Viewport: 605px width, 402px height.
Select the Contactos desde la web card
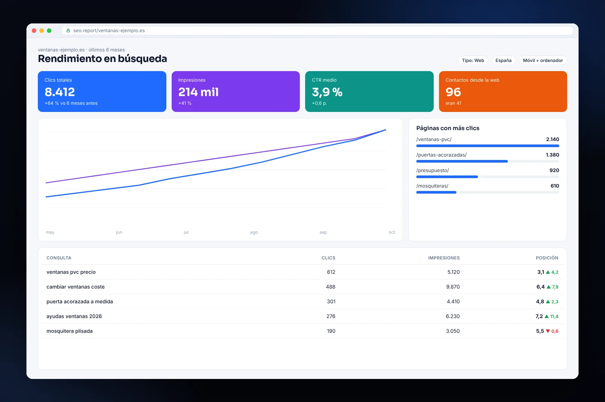(x=503, y=92)
